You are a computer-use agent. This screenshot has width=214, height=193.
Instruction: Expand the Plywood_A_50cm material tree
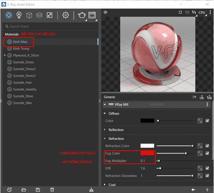(5, 55)
